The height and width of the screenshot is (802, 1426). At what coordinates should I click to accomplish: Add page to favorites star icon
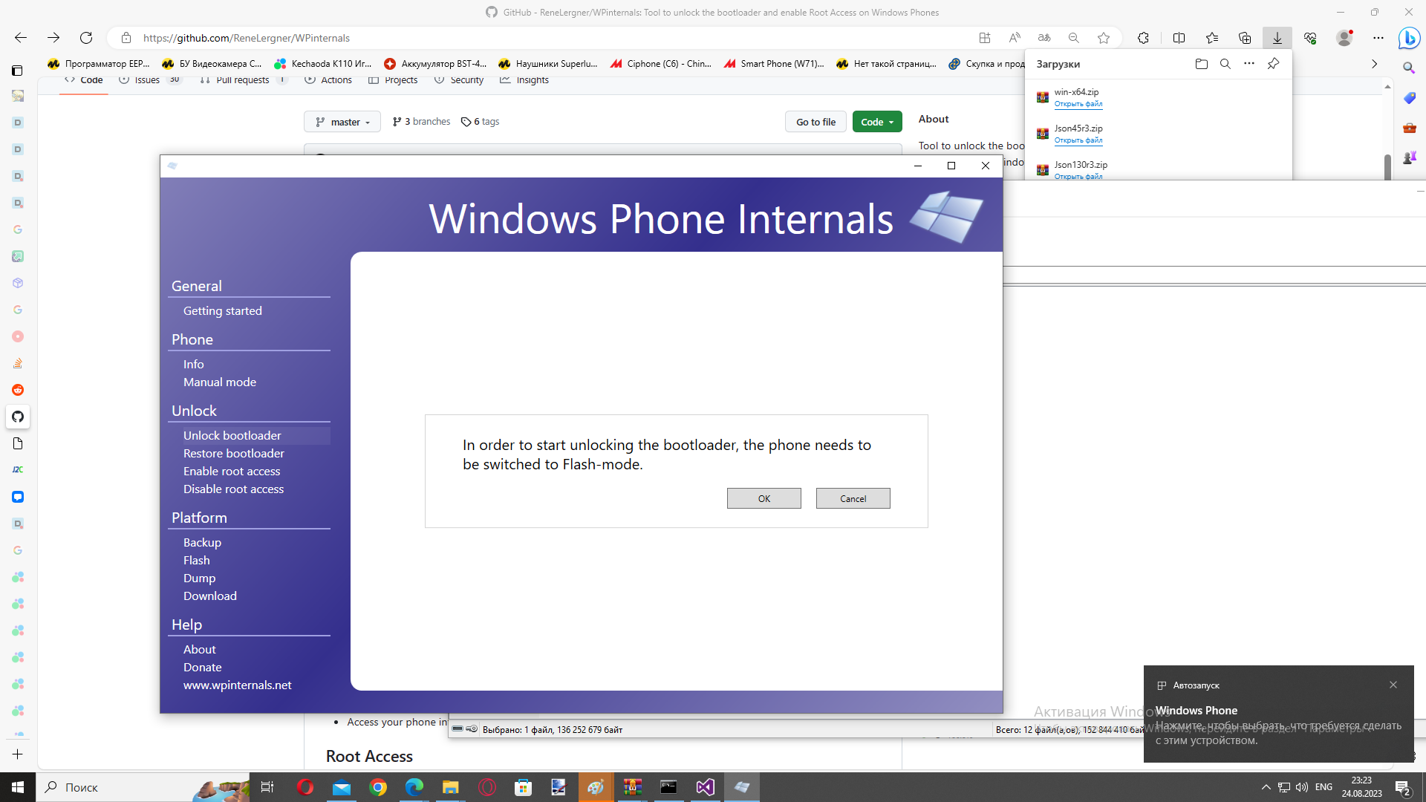pos(1104,38)
